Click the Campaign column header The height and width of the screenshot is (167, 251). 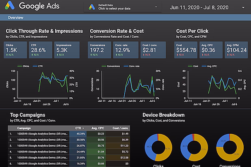24,128
